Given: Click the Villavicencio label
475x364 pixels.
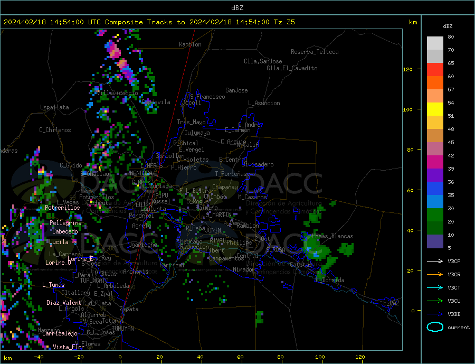Looking at the screenshot, I should tap(117, 93).
